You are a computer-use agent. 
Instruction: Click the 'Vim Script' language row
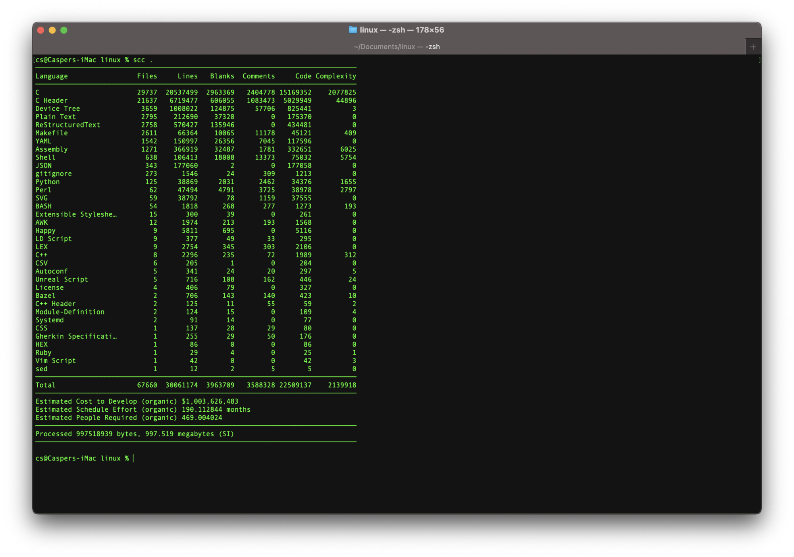click(196, 361)
